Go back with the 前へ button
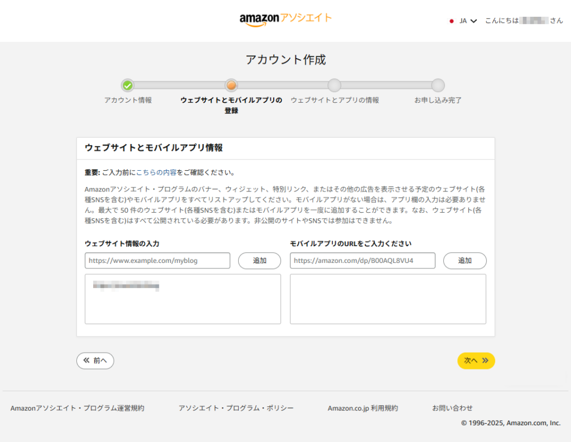Screen dimensions: 571x442 (x=95, y=361)
